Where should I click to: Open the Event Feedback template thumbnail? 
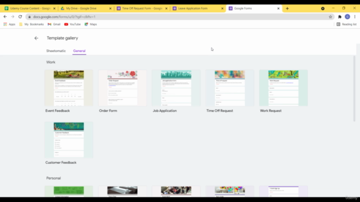tap(69, 88)
